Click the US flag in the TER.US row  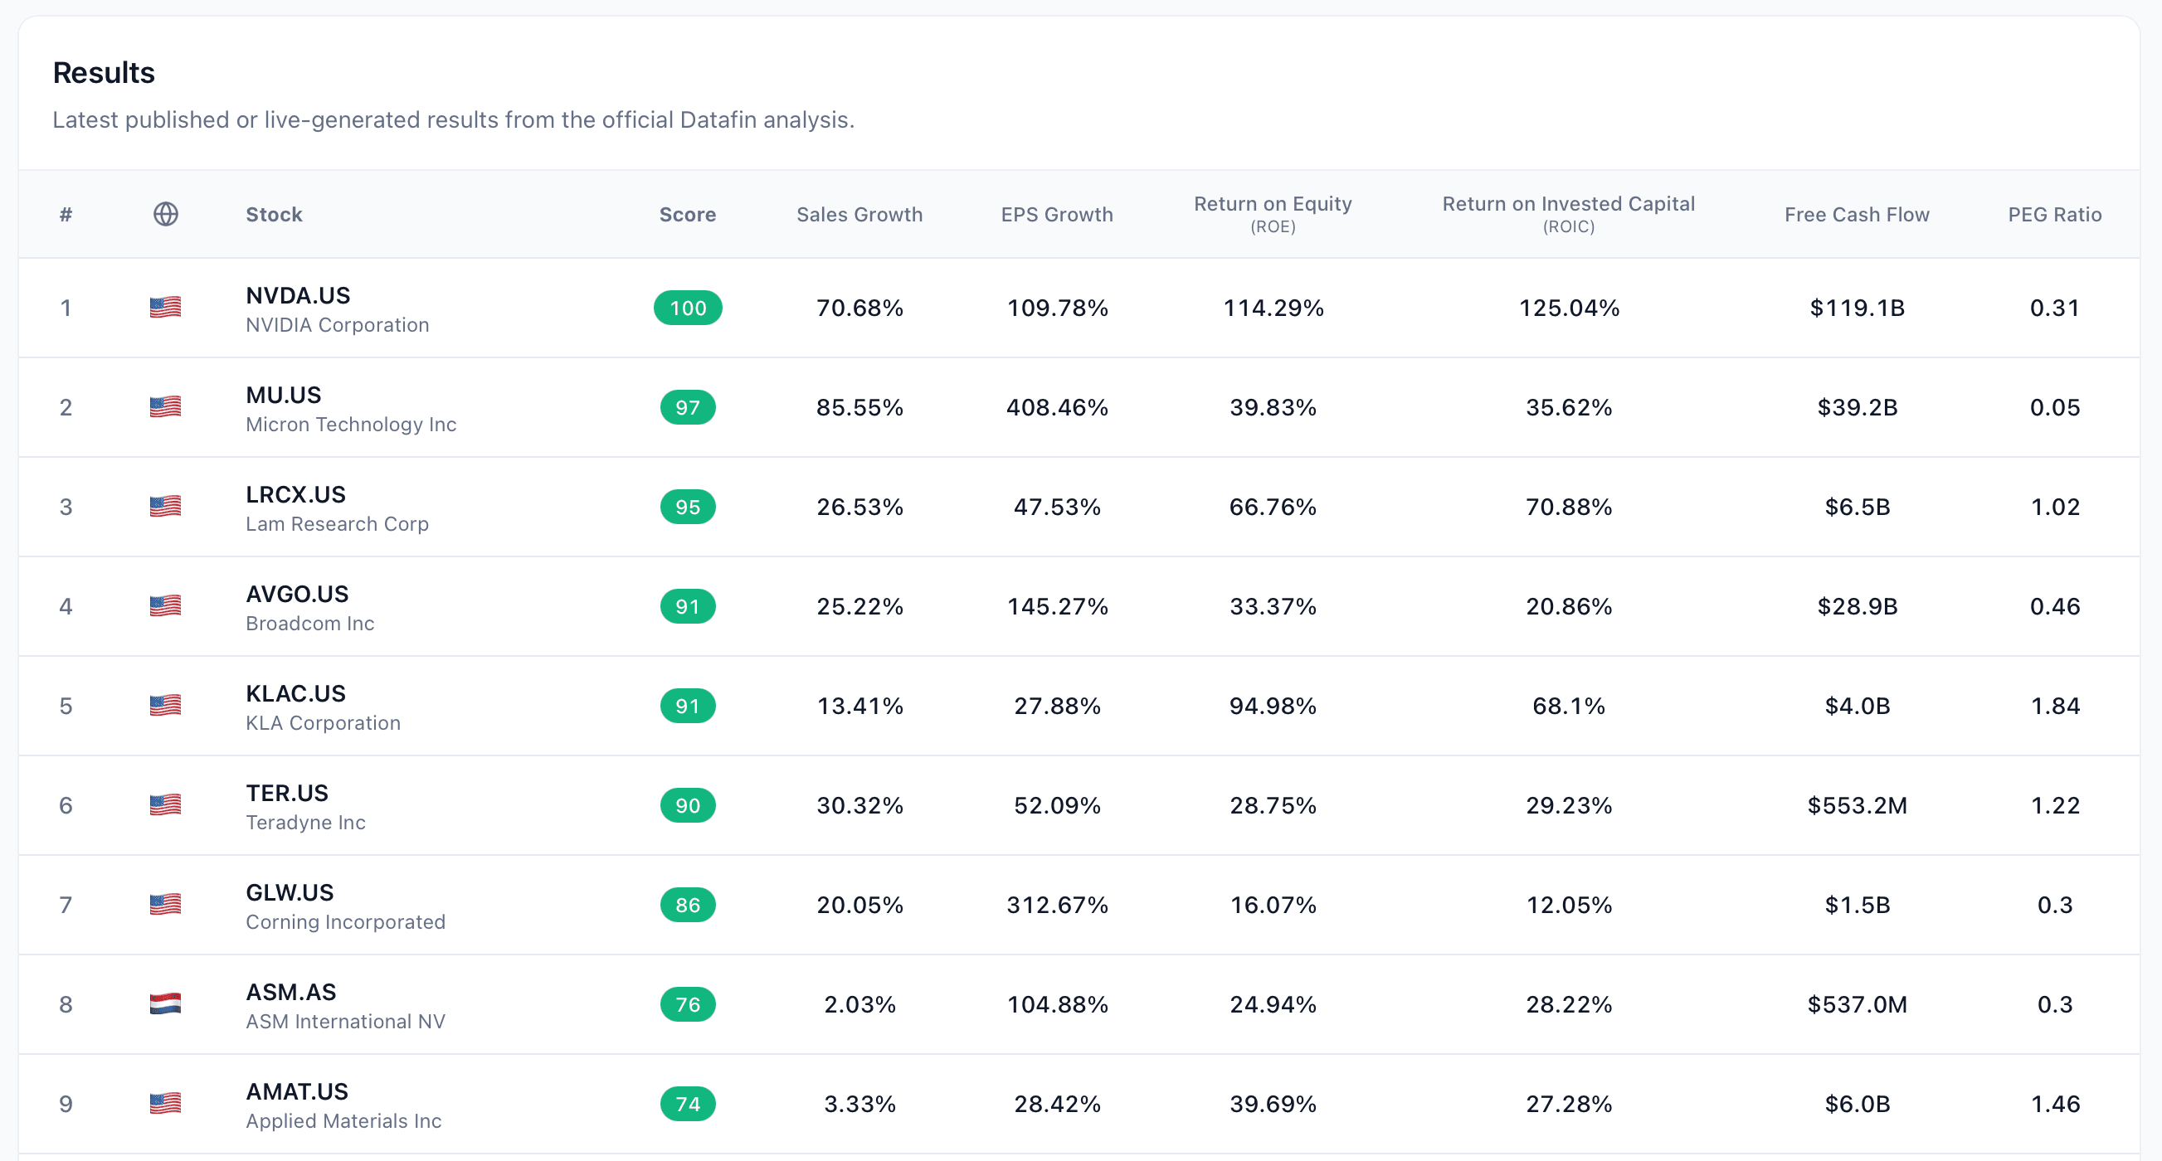click(x=165, y=804)
